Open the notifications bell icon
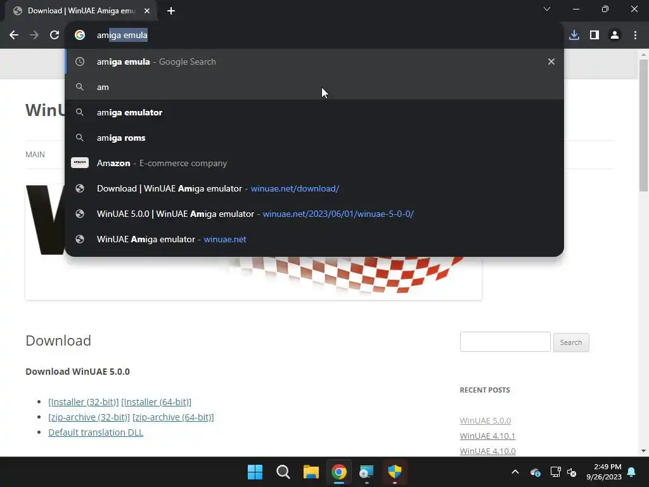649x487 pixels. click(632, 472)
